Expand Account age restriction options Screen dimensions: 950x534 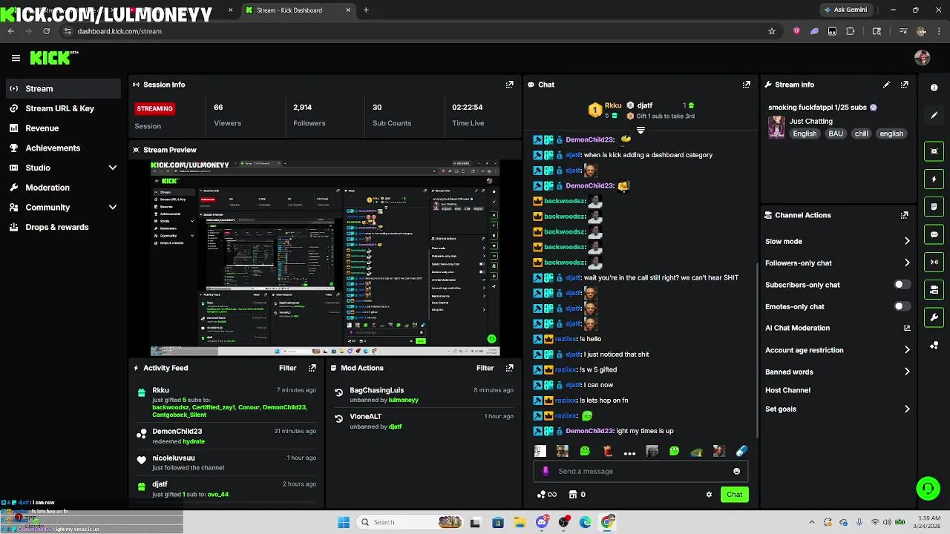point(907,350)
